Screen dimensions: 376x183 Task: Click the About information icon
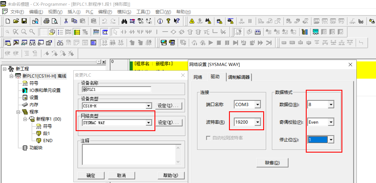click(160, 21)
